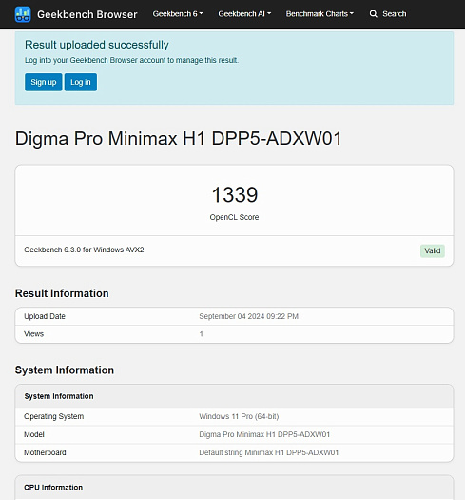Open the Benchmark Charts dropdown
This screenshot has width=465, height=500.
(x=320, y=14)
